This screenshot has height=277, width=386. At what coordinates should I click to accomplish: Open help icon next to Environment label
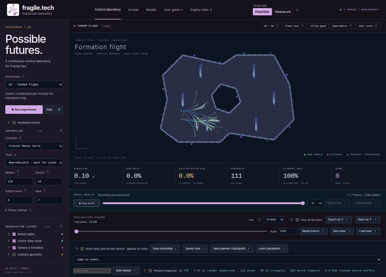(23, 77)
